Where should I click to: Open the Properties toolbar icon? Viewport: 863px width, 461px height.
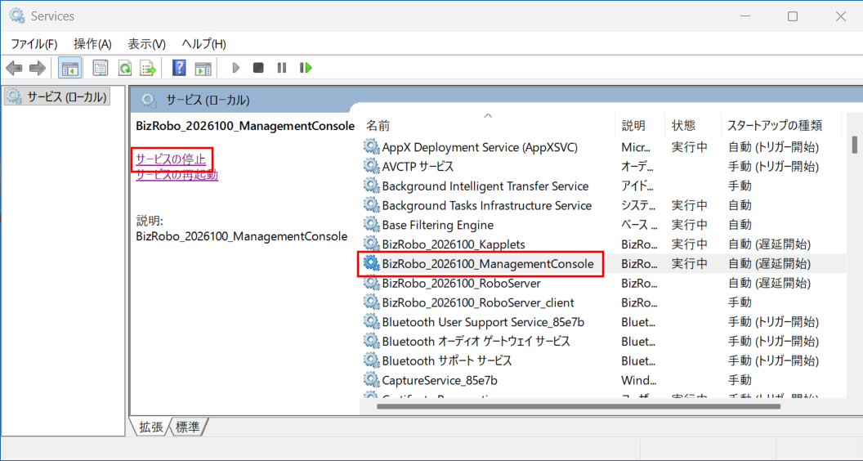tap(101, 69)
